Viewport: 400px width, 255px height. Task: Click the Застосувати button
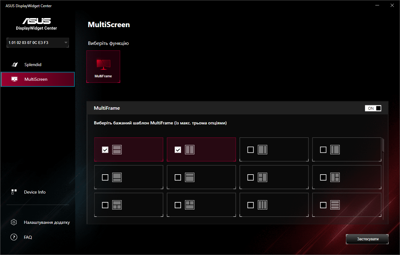pos(367,239)
